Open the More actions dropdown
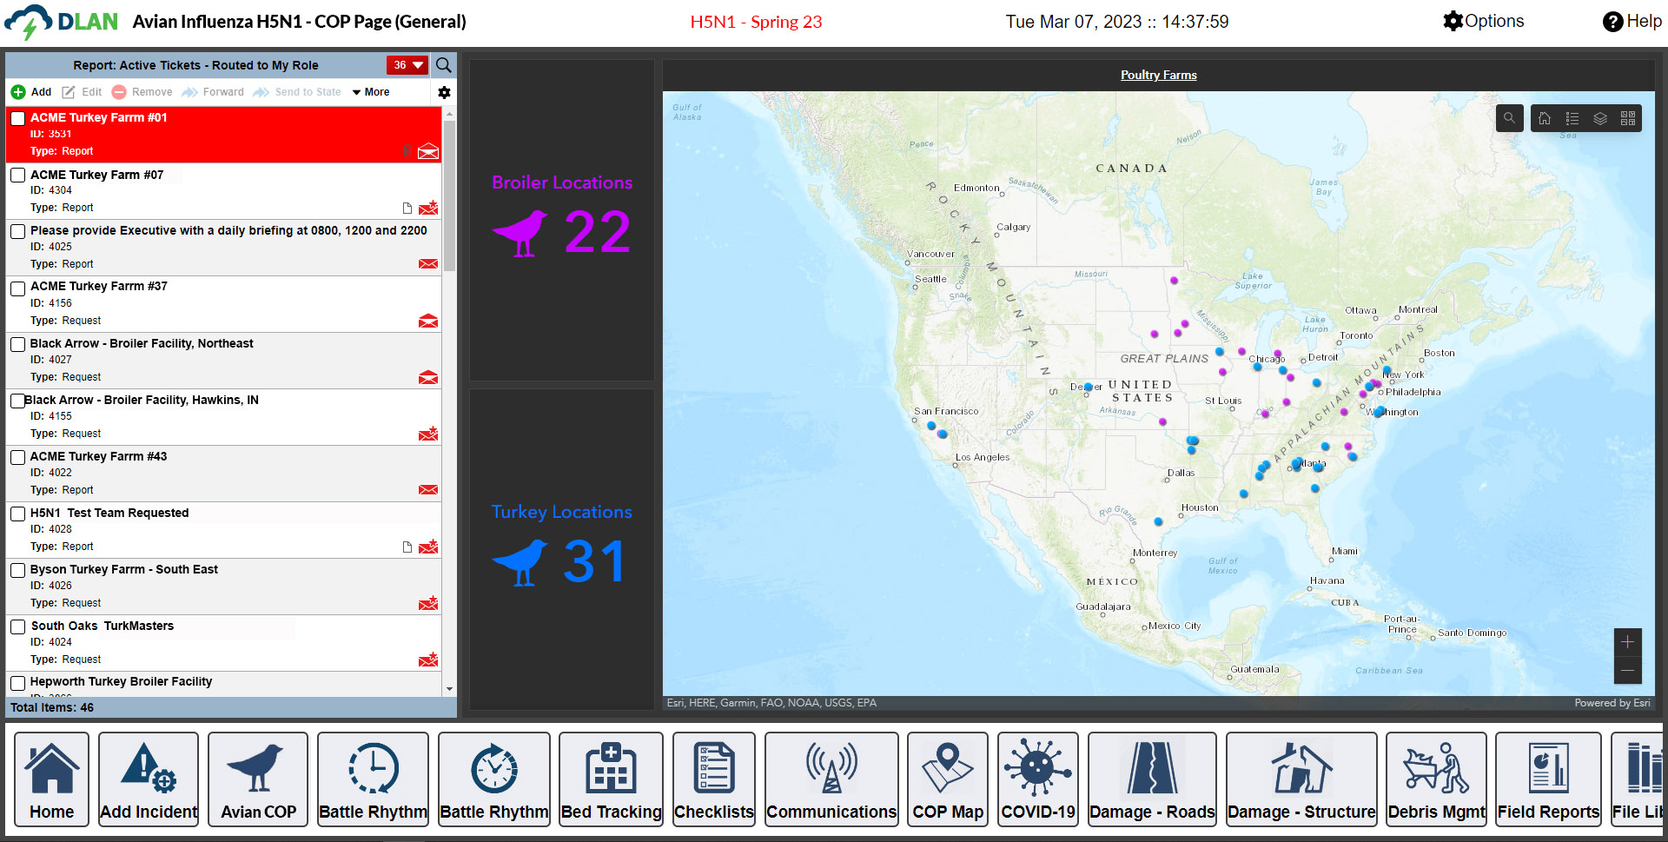 (371, 92)
